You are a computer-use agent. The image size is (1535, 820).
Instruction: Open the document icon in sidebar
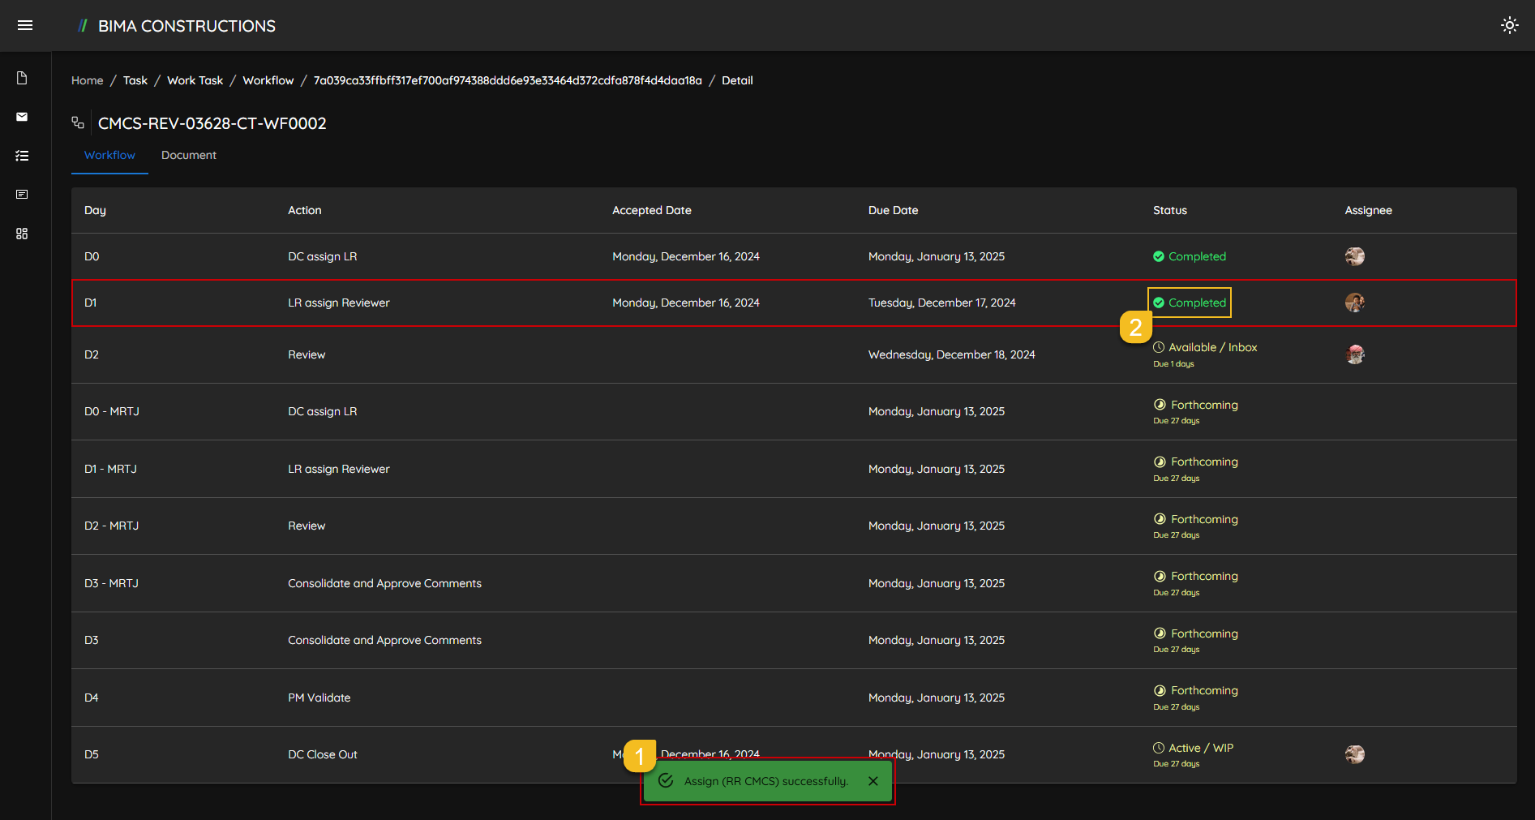click(x=22, y=78)
